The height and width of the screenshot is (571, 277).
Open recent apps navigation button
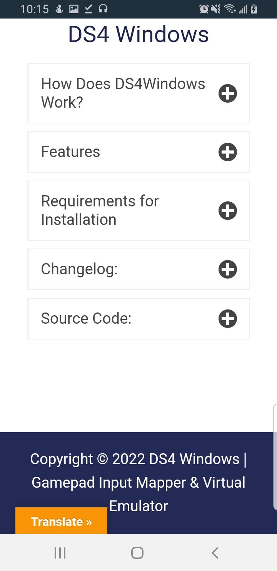(60, 552)
